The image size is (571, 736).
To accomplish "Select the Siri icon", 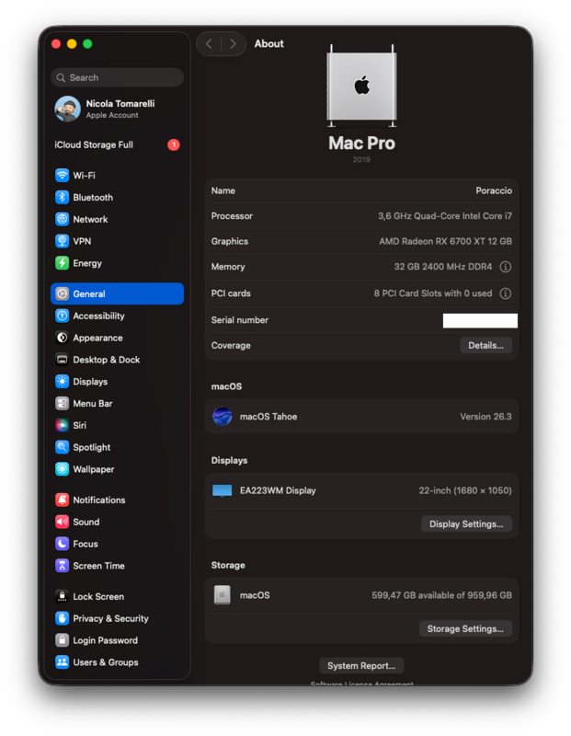I will (62, 425).
